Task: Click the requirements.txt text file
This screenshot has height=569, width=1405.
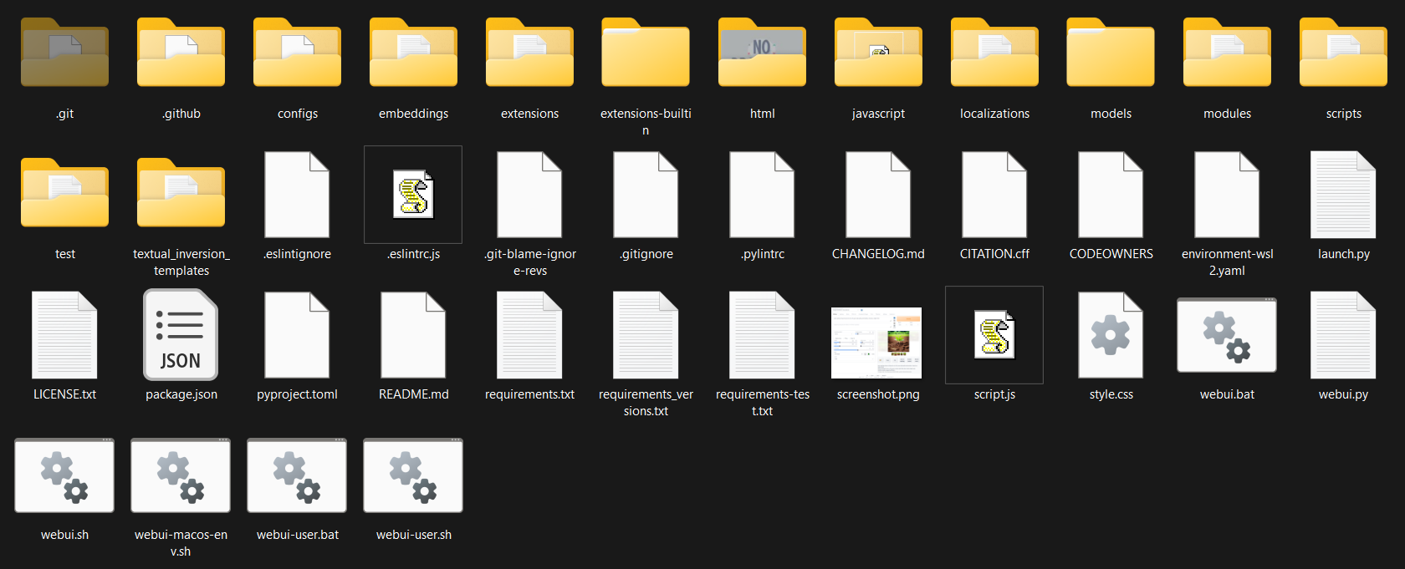Action: coord(529,335)
